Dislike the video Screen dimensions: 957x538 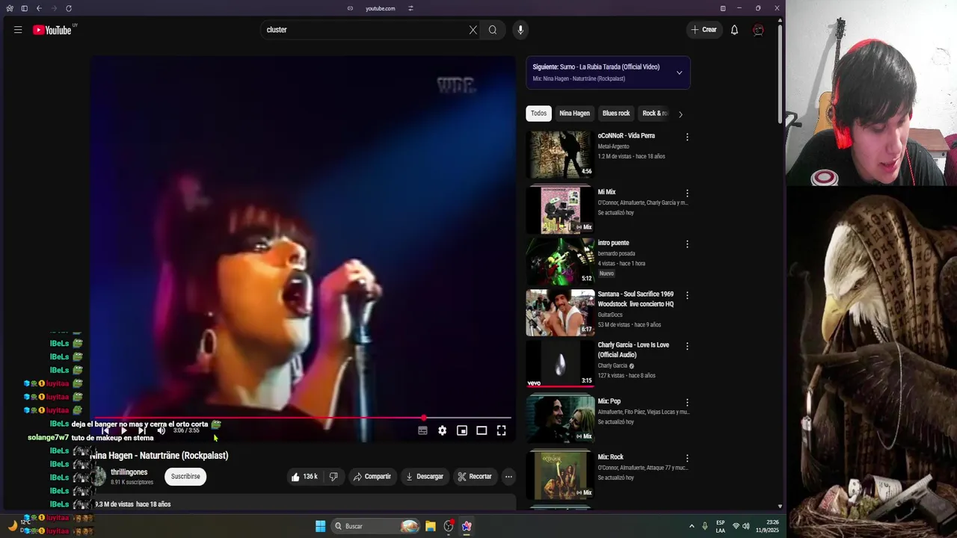click(333, 477)
